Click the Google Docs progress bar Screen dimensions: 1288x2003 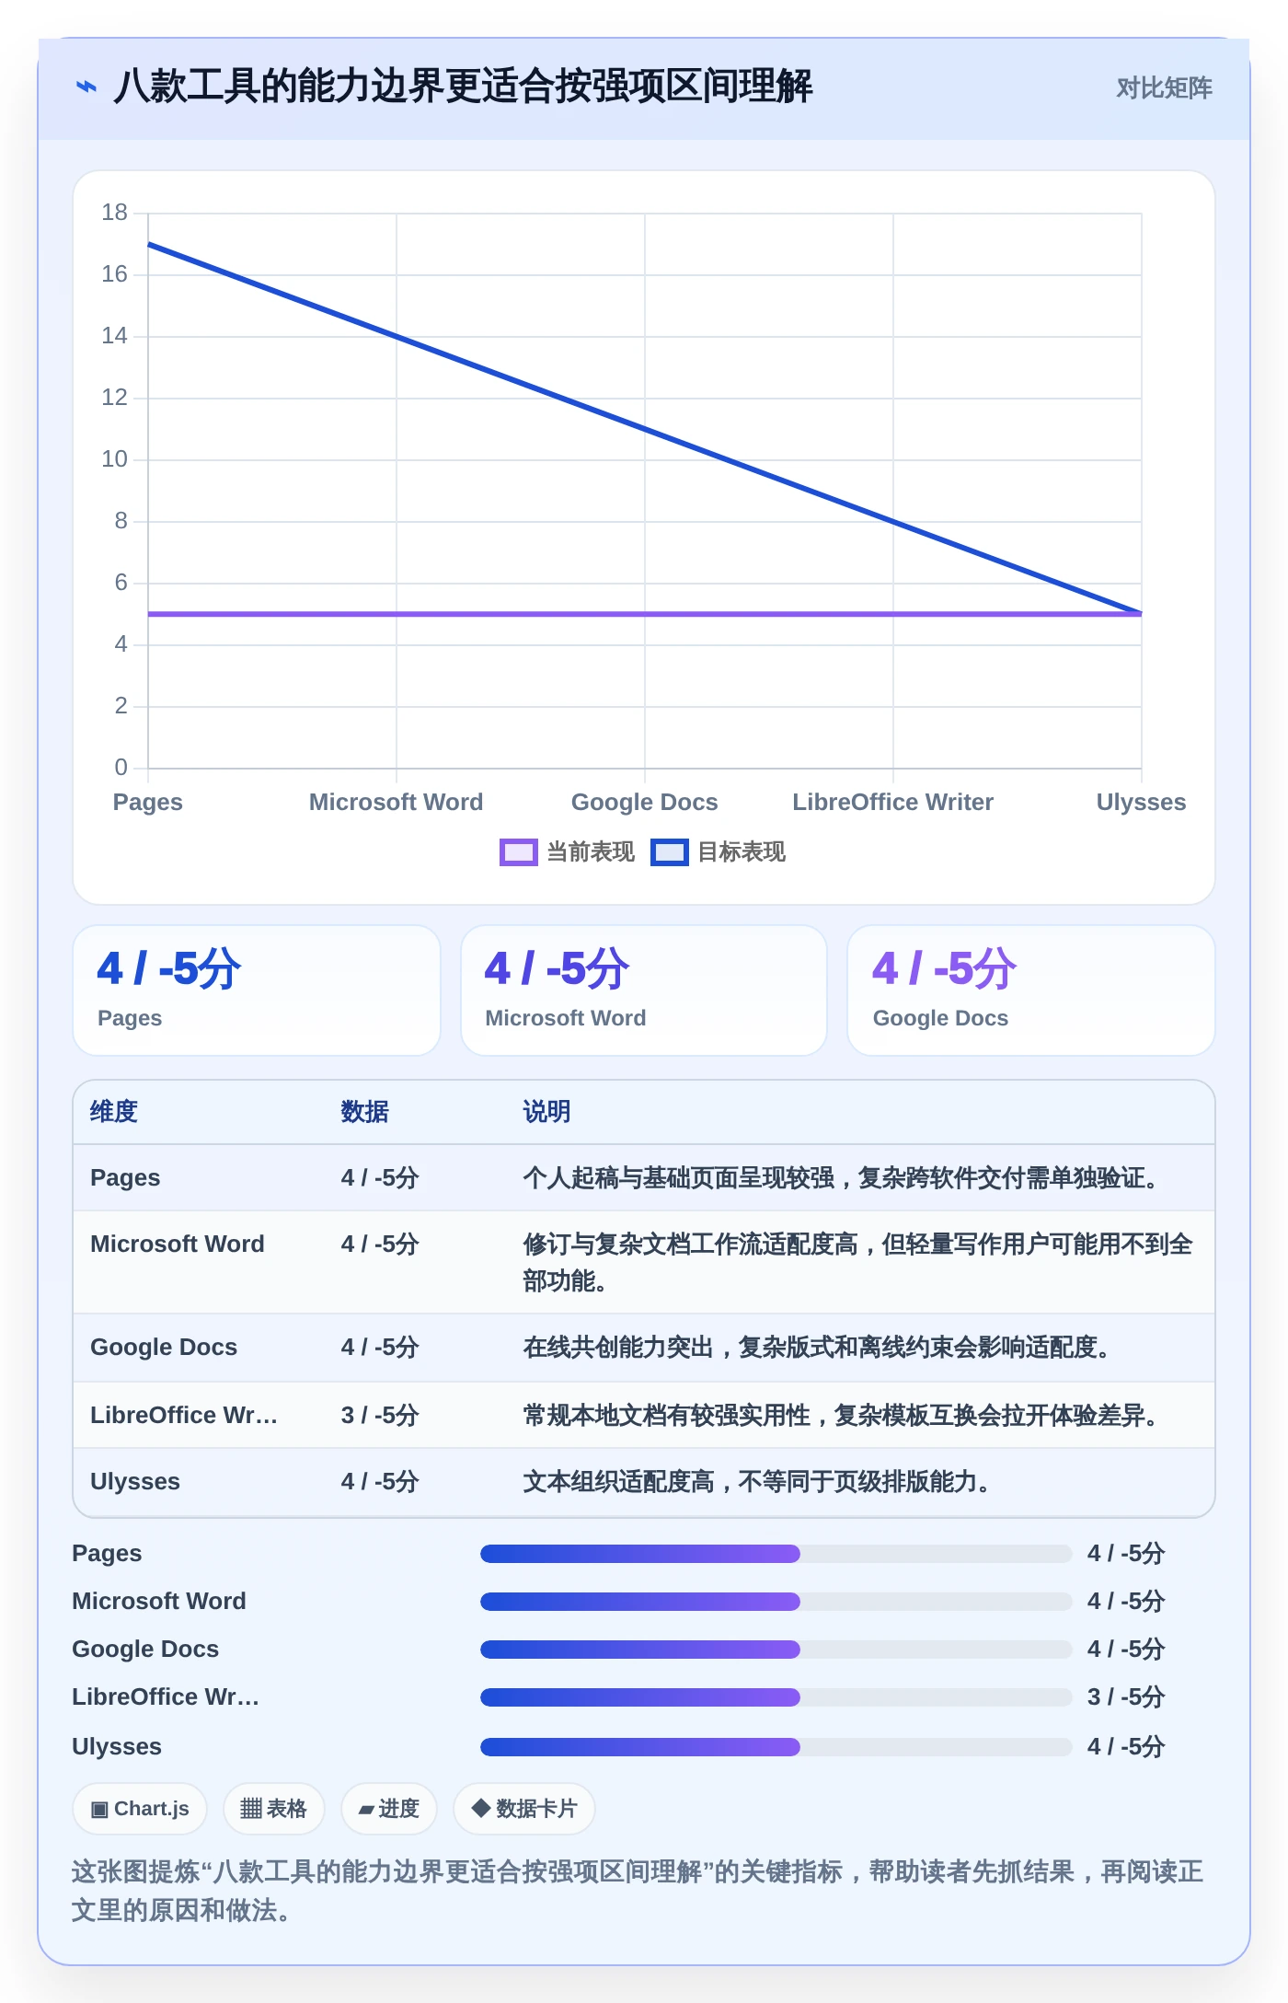[776, 1650]
